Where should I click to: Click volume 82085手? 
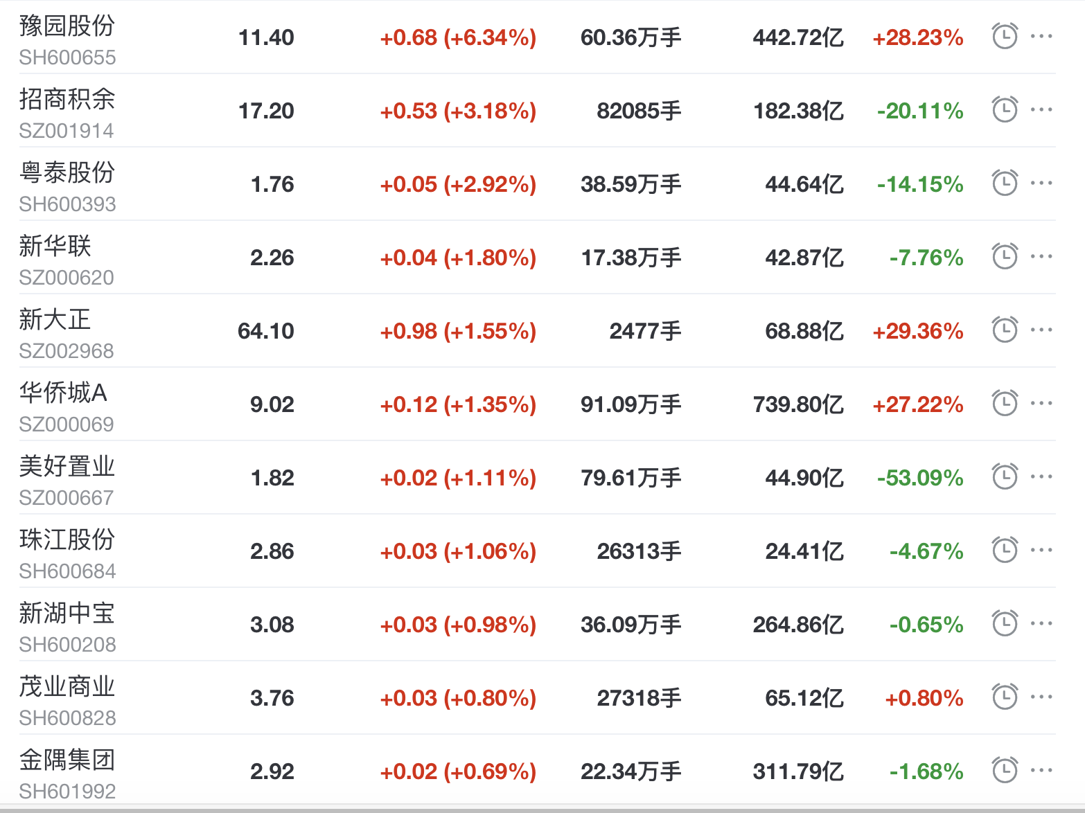coord(639,111)
